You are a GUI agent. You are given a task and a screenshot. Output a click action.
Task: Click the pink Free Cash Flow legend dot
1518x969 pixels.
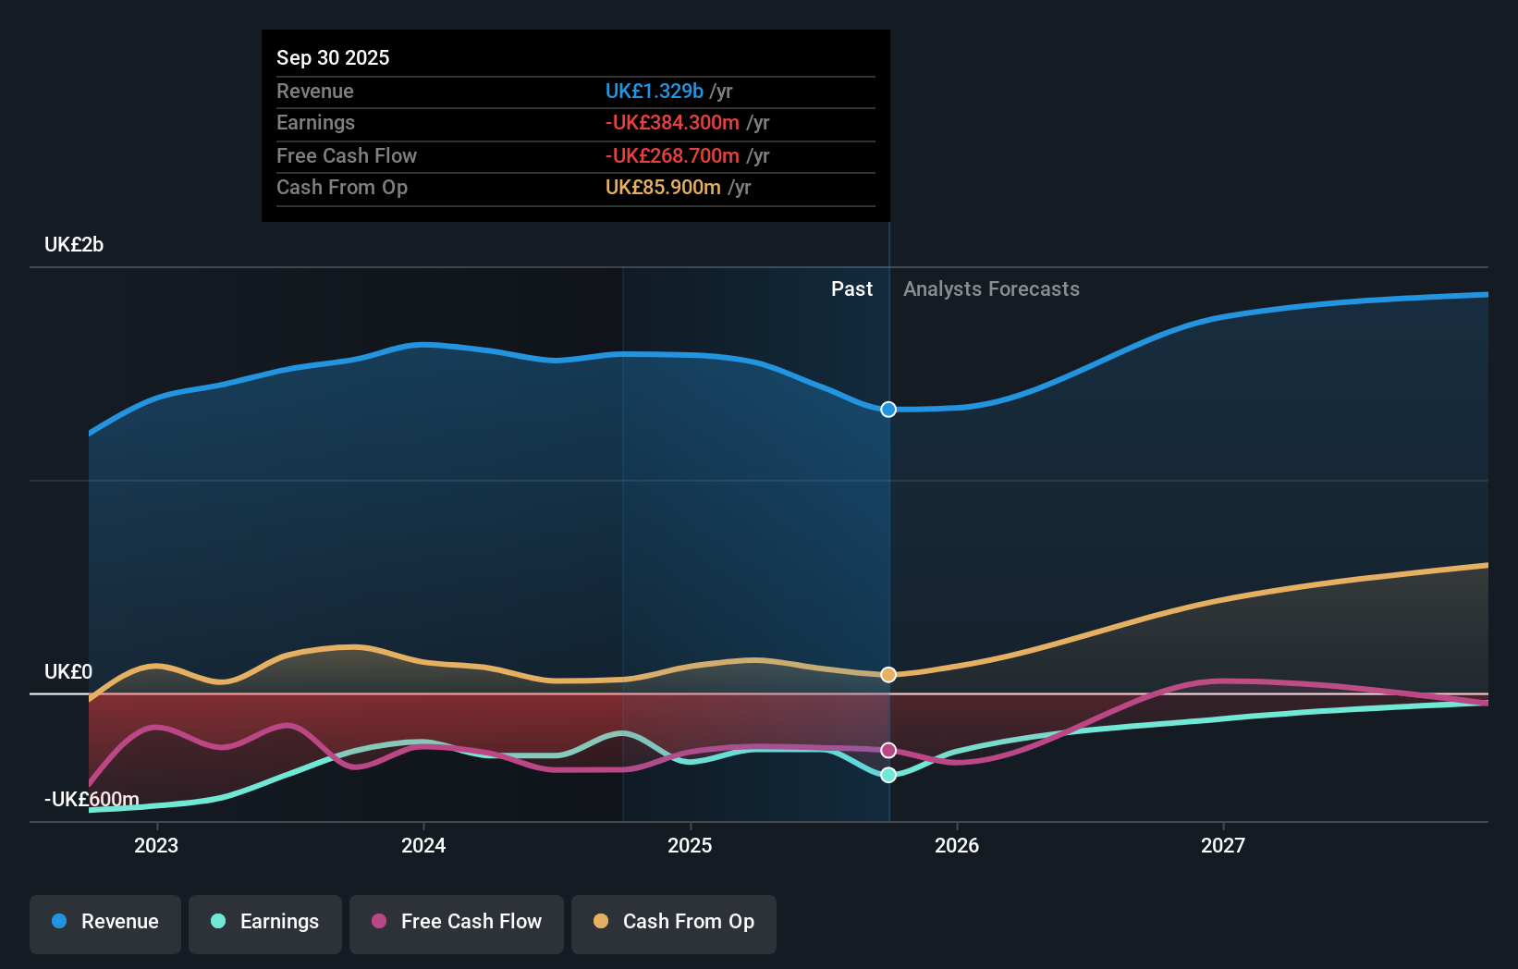(380, 922)
